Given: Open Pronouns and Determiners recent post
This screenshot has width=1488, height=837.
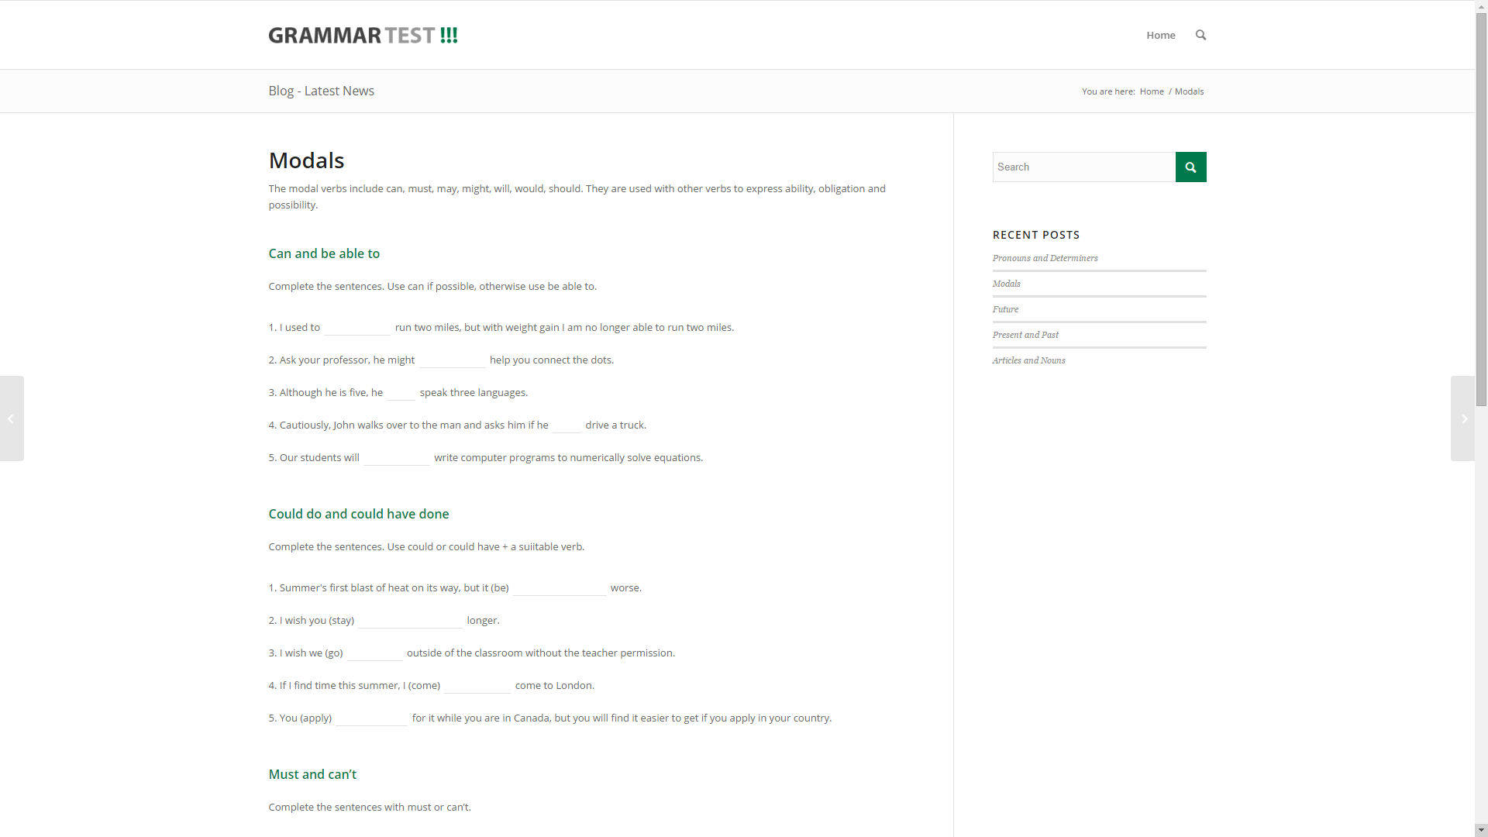Looking at the screenshot, I should pyautogui.click(x=1045, y=258).
